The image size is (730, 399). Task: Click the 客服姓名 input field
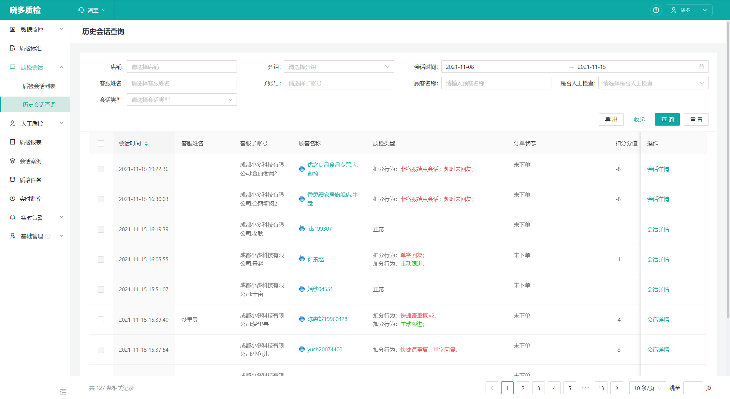tap(182, 83)
